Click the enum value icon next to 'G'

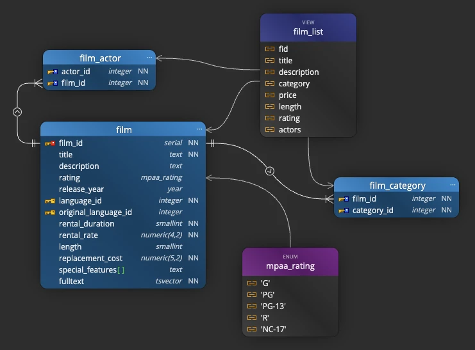pos(252,283)
